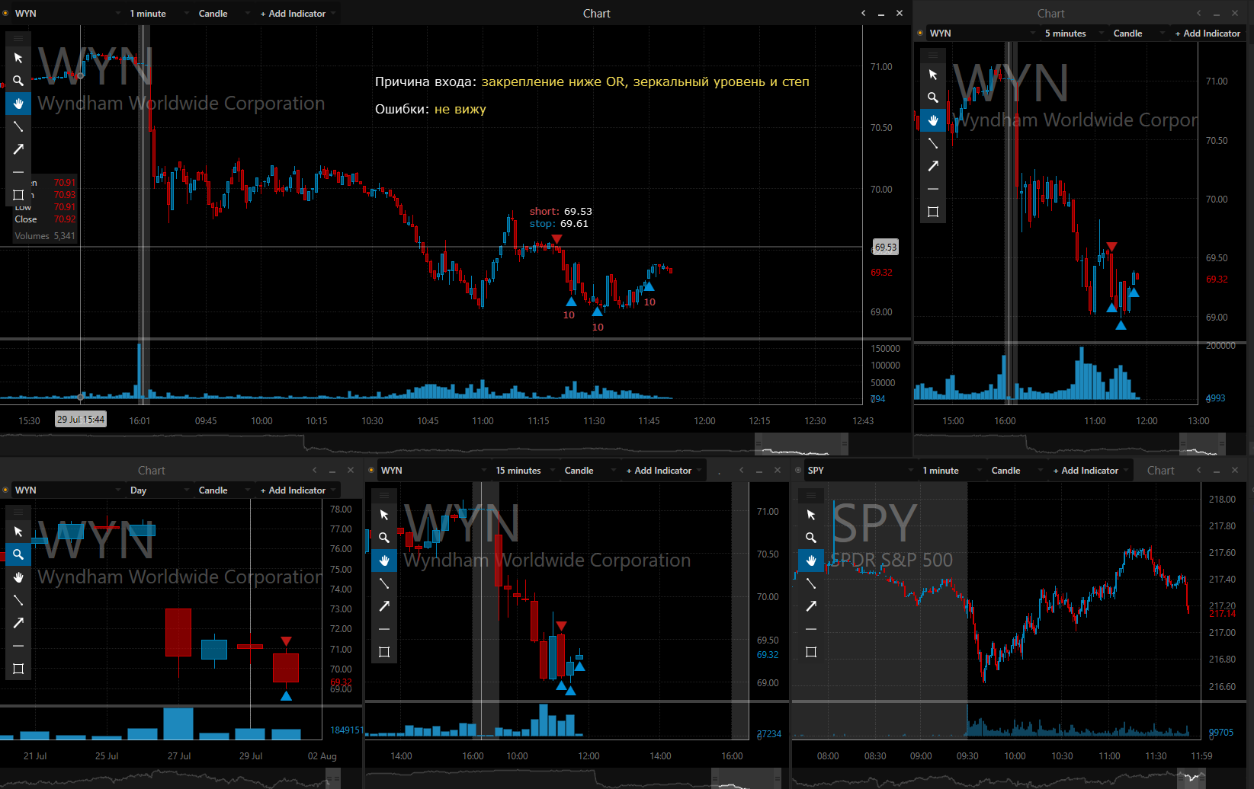Open the 5 minutes timeframe dropdown
Screen dimensions: 1254x789
[x=1074, y=34]
